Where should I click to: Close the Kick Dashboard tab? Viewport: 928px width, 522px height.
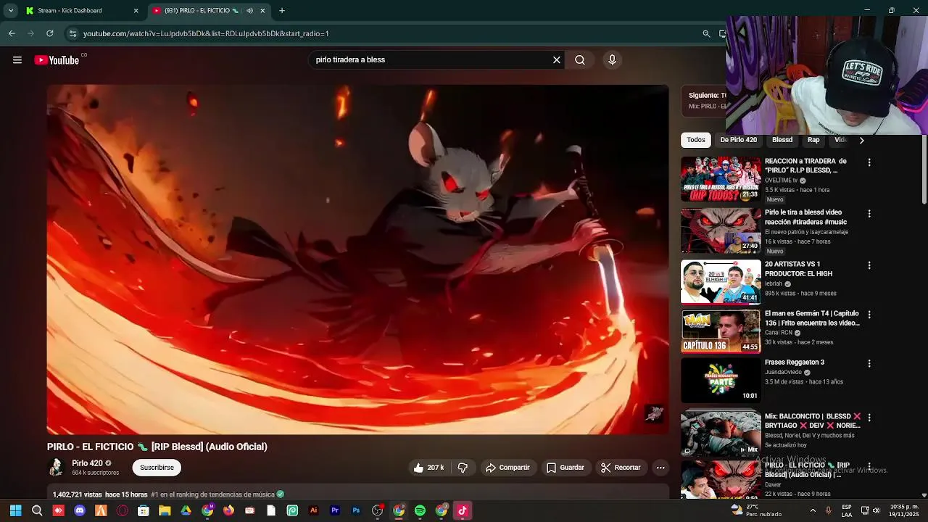(136, 11)
